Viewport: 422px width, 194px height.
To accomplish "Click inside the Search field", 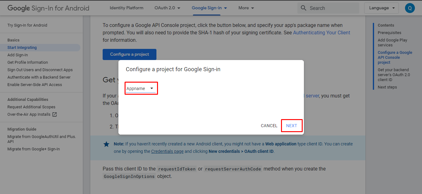I will pyautogui.click(x=332, y=8).
